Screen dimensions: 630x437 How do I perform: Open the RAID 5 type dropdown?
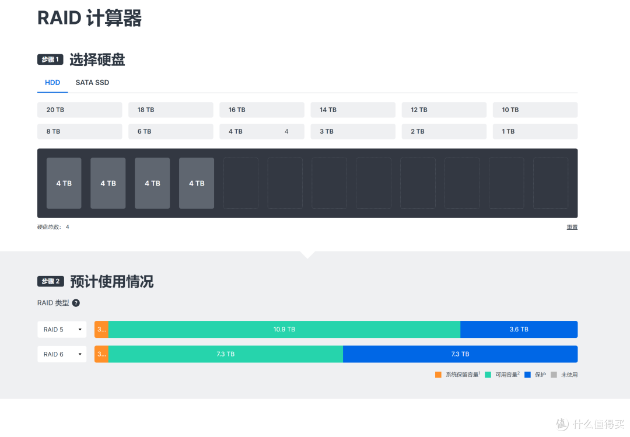(x=62, y=330)
